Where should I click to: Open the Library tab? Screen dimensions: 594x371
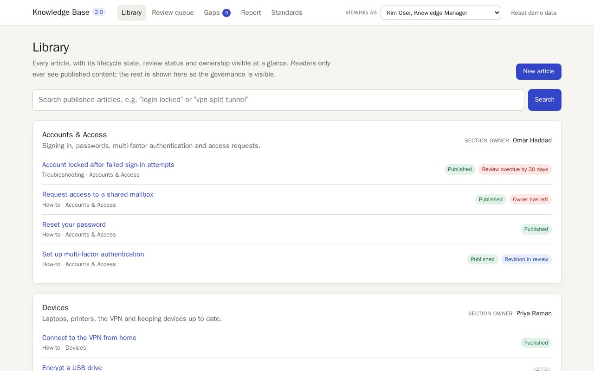pos(131,13)
